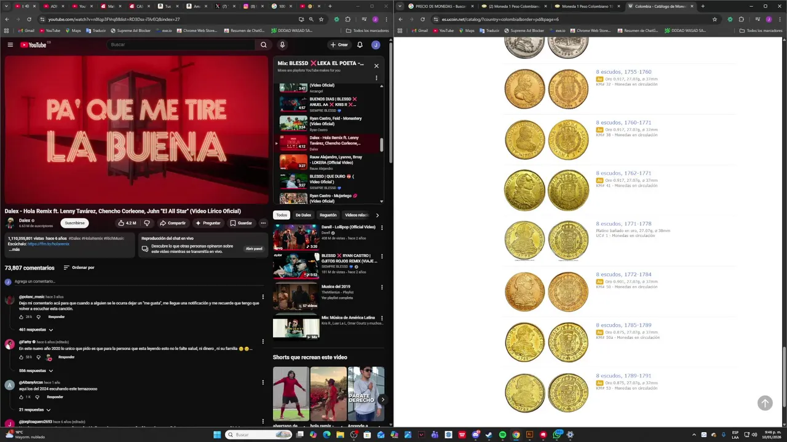Open more actions ellipsis beside Guardar

(263, 223)
